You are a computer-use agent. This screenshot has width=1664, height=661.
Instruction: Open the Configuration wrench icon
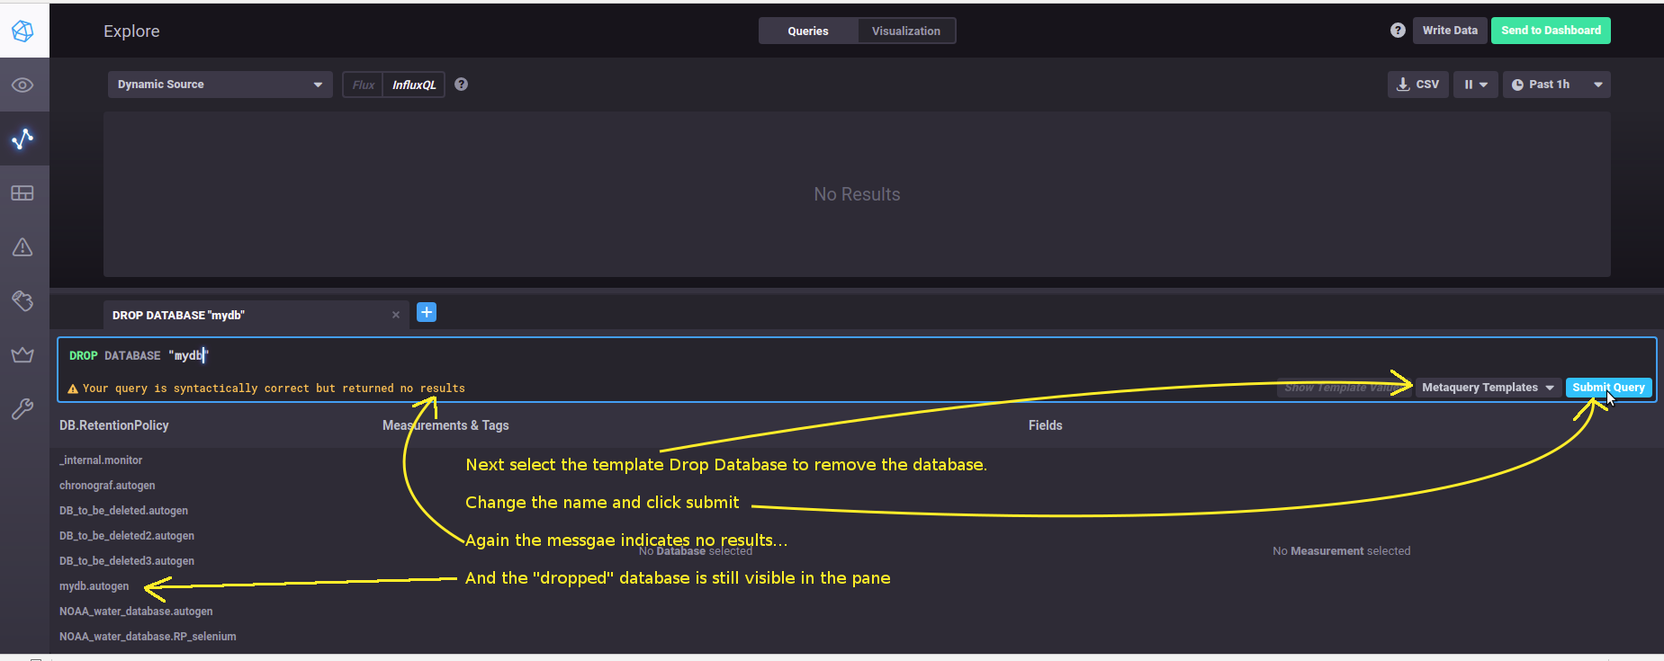24,409
